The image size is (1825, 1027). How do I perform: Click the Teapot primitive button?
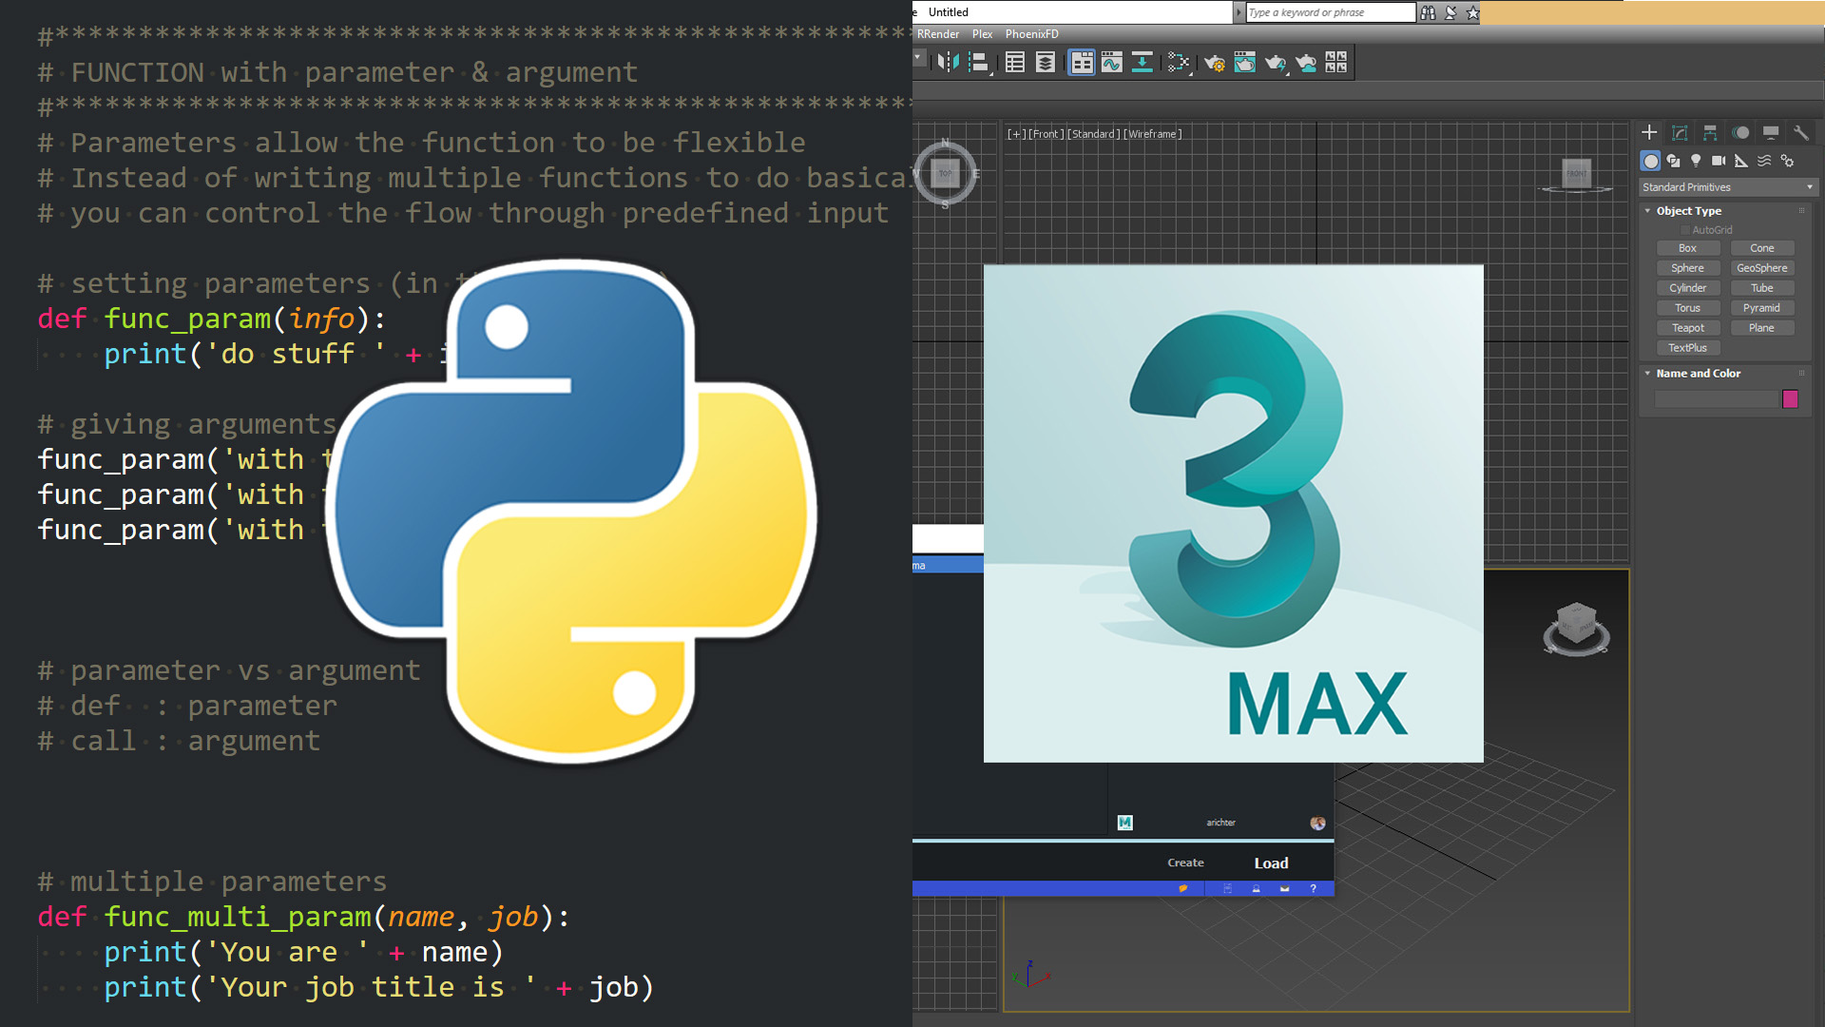1687,328
